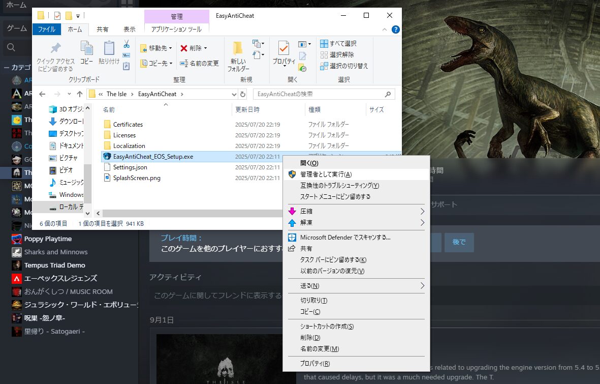
Task: Select Tempus Triad Demo in Steam library
Action: [x=55, y=265]
